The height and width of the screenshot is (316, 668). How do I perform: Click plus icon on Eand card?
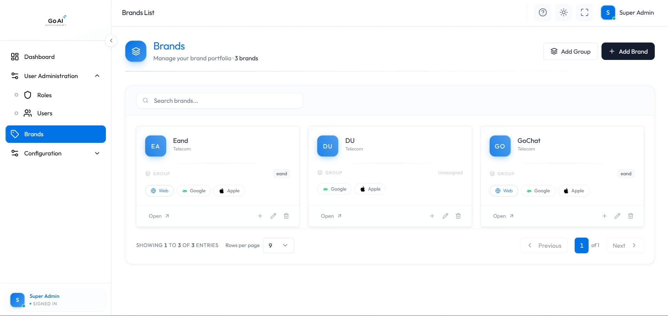[260, 216]
